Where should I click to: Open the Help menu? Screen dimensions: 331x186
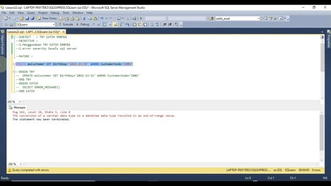tap(89, 13)
